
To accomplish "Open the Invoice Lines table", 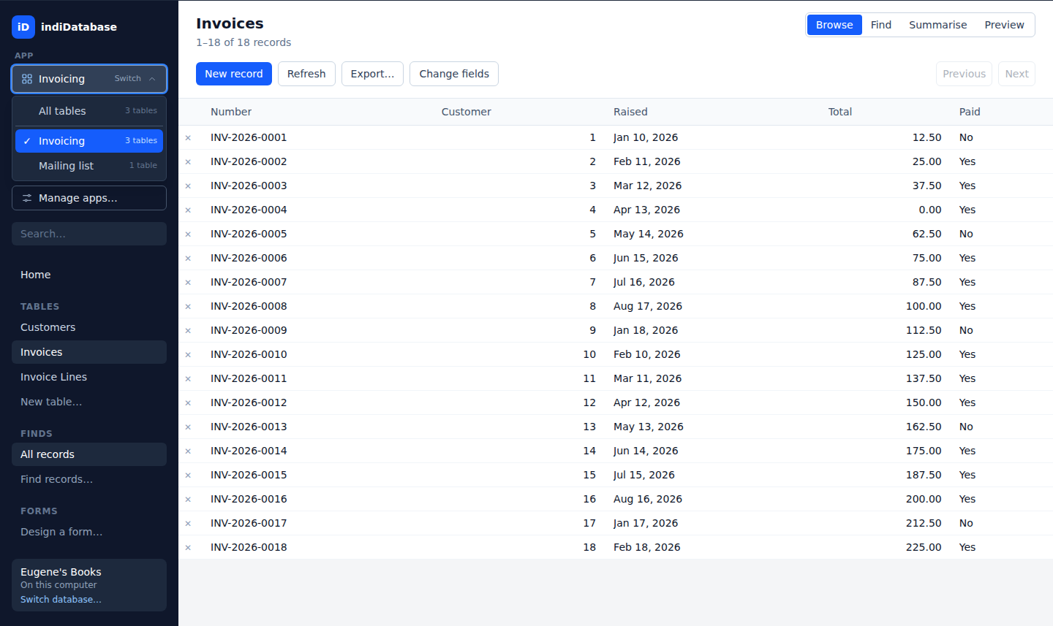I will click(x=89, y=377).
